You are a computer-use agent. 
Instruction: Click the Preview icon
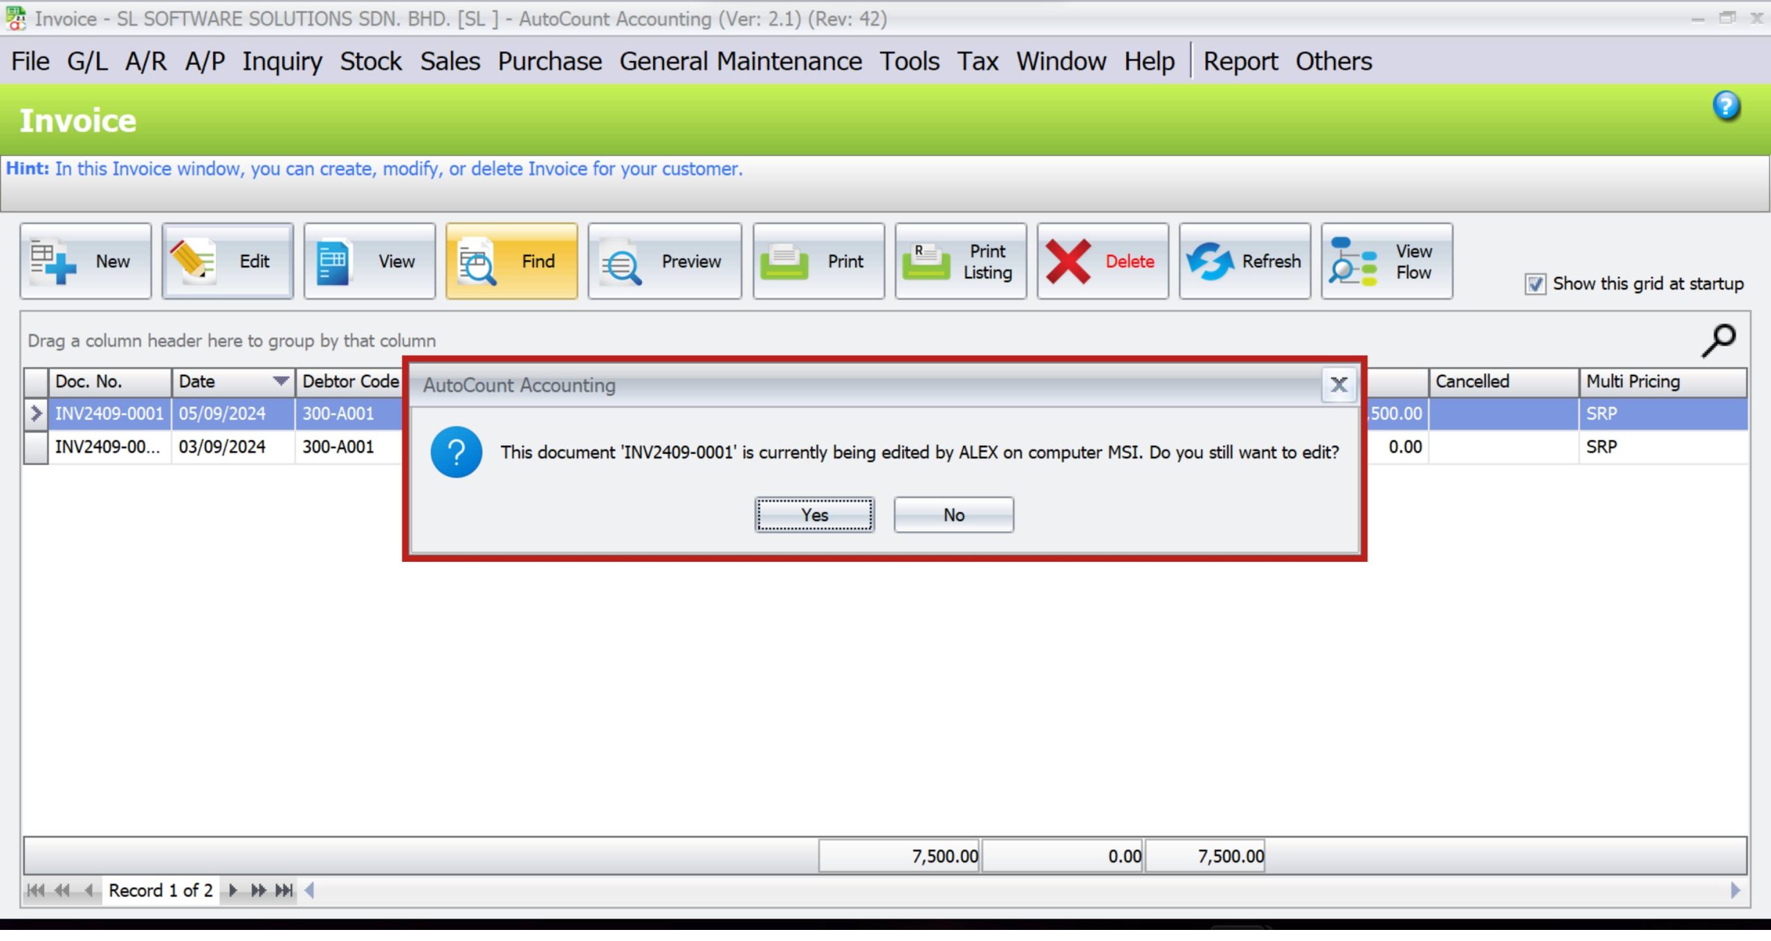pyautogui.click(x=663, y=262)
